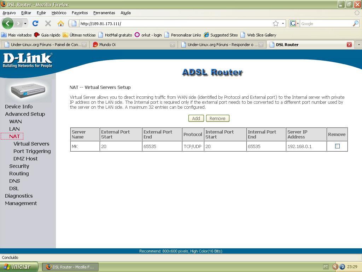Click the router device image
Screen dimensions: 362x272
tap(28, 90)
